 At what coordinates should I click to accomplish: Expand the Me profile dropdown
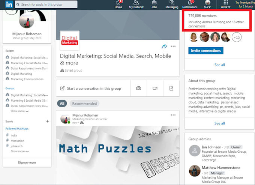coord(207,5)
